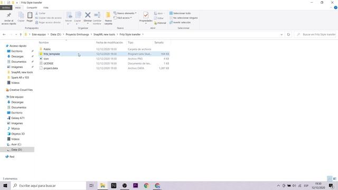Open the Windows Start menu
The width and height of the screenshot is (338, 190).
5,185
